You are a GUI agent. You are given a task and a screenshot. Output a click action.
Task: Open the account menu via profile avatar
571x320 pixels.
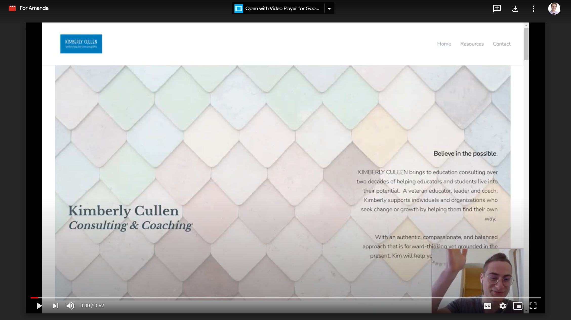tap(554, 8)
